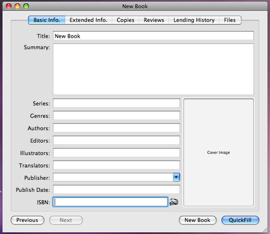Click the New Book button
The height and width of the screenshot is (234, 270).
(x=197, y=220)
